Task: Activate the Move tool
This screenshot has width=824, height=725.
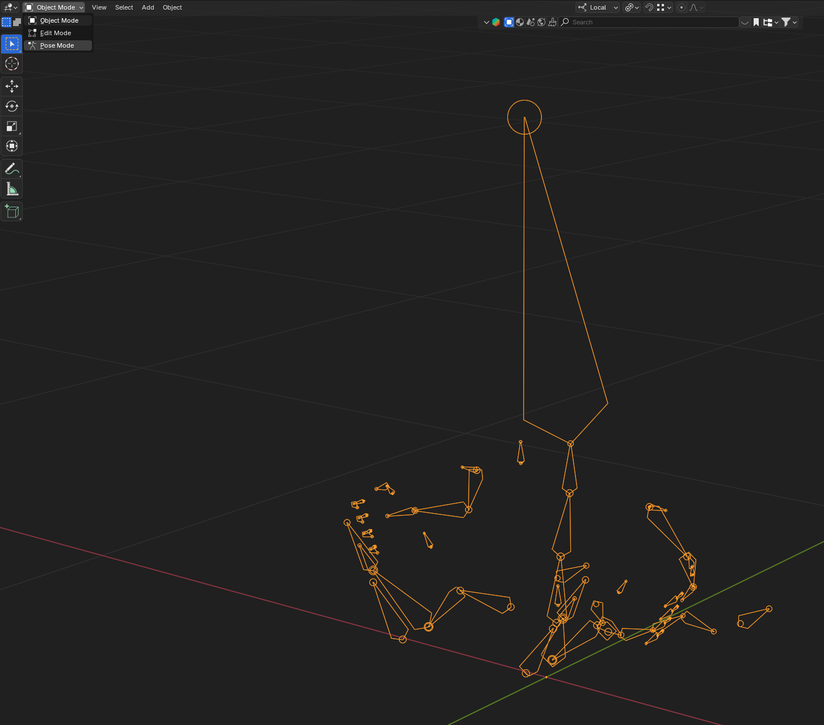Action: tap(12, 86)
